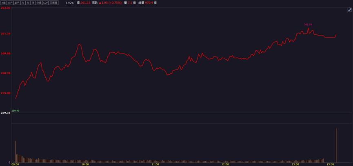Select the 散戶 toolbar button

pos(17,3)
